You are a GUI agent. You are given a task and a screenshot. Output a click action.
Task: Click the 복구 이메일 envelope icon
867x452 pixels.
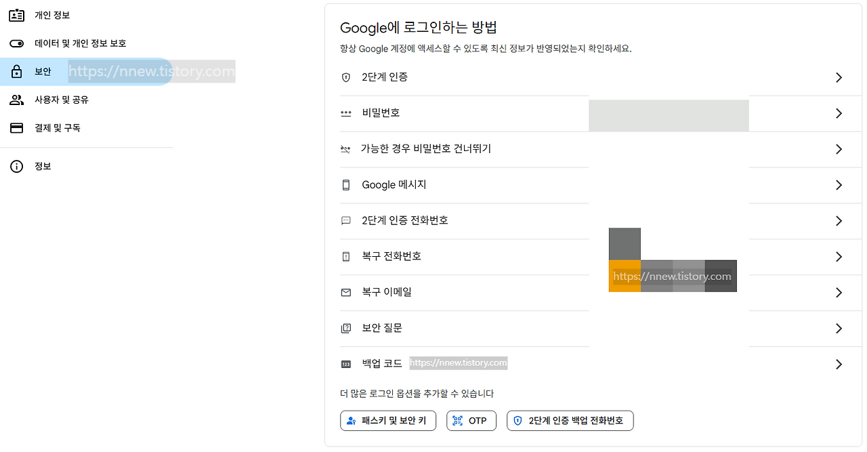[345, 292]
